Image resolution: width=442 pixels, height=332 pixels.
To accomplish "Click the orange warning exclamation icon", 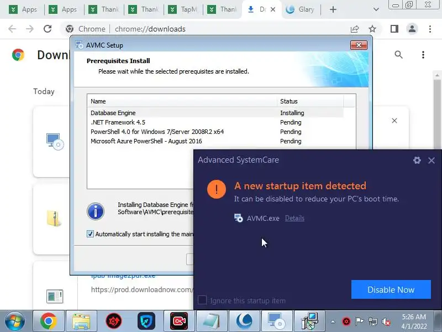I will pyautogui.click(x=217, y=189).
